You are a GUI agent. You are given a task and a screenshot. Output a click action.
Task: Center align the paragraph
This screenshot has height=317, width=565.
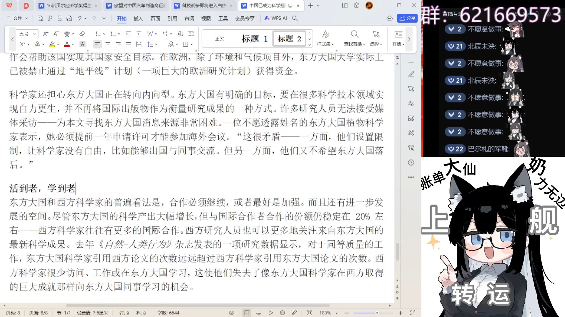(x=108, y=44)
